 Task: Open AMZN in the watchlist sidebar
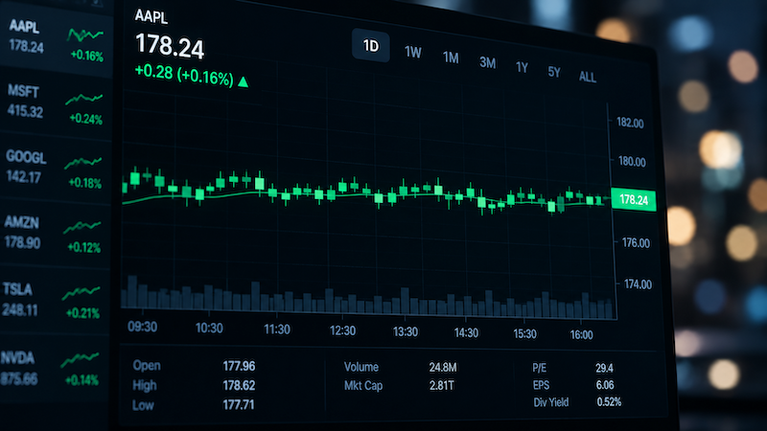[x=54, y=234]
